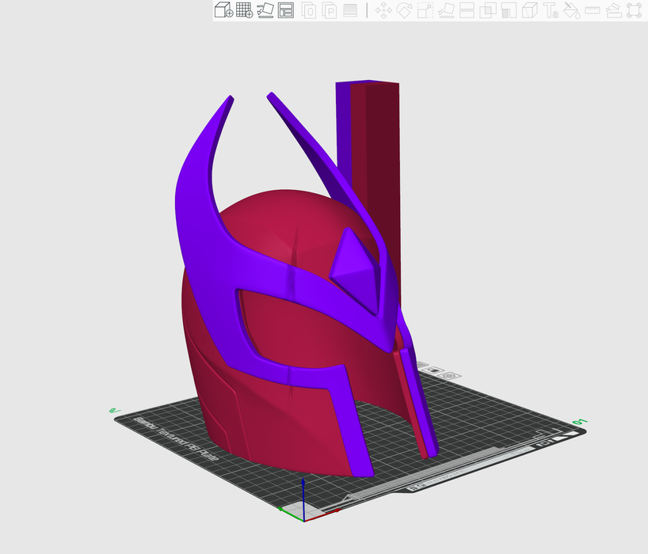Open the Cut tool

point(467,10)
